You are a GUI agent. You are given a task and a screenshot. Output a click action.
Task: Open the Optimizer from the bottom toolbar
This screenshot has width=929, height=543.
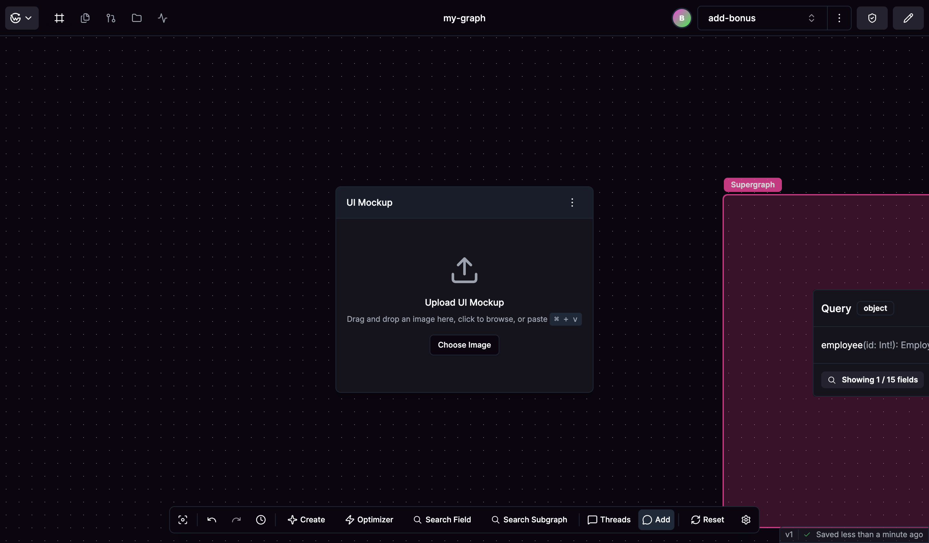370,519
